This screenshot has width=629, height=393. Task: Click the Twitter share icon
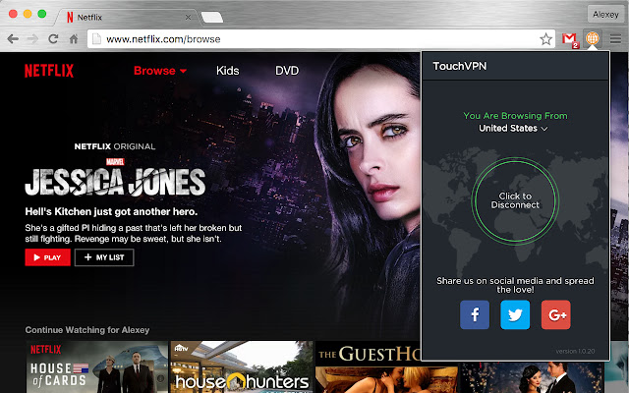(515, 314)
